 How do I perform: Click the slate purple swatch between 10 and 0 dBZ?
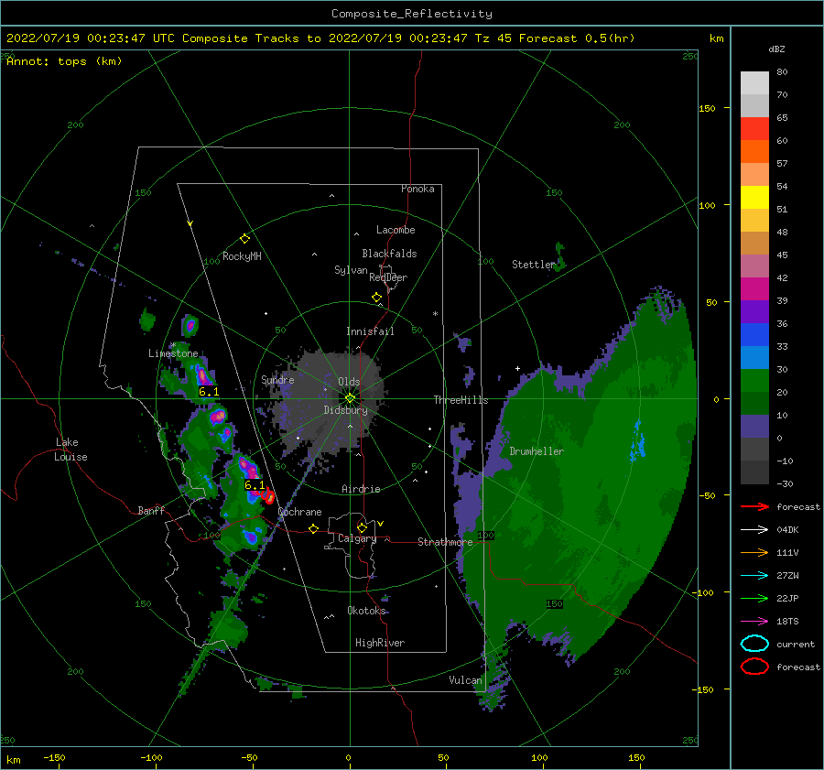point(754,427)
